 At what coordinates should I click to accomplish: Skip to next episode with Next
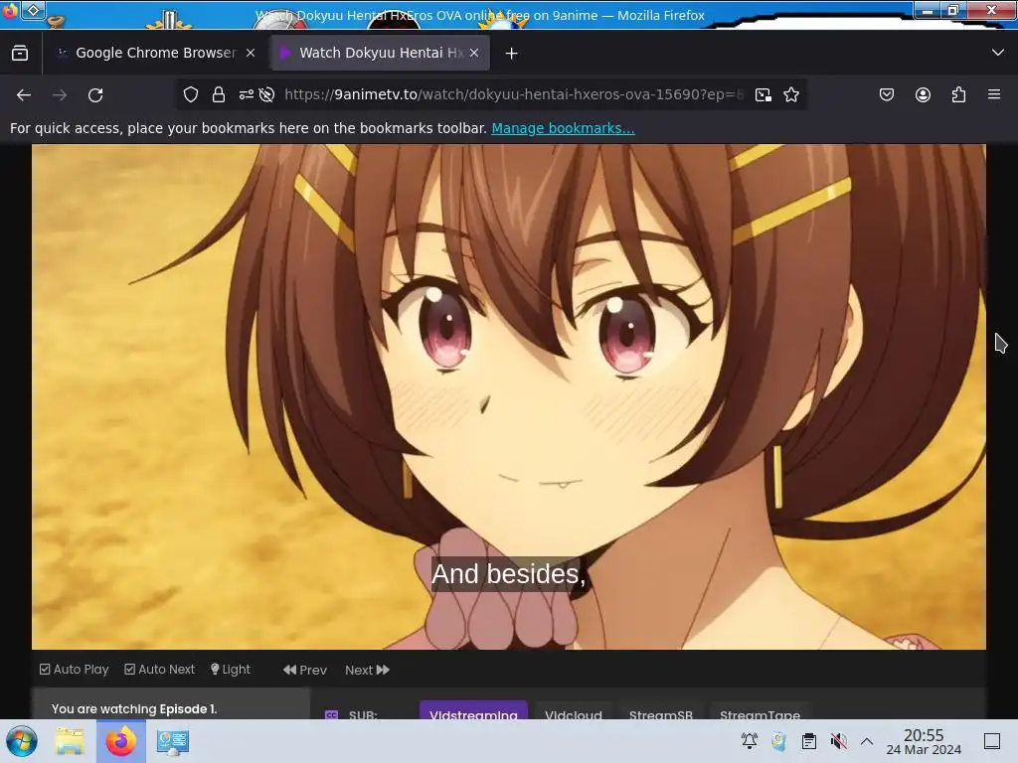[x=367, y=670]
